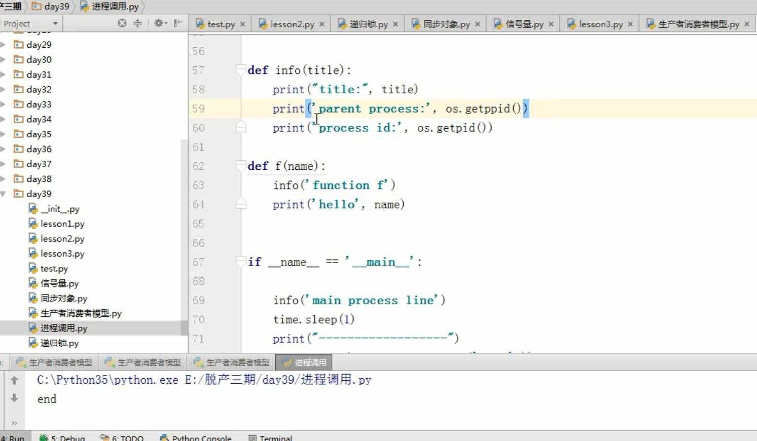Click the gutter at line number 59
This screenshot has width=757, height=441.
(198, 108)
